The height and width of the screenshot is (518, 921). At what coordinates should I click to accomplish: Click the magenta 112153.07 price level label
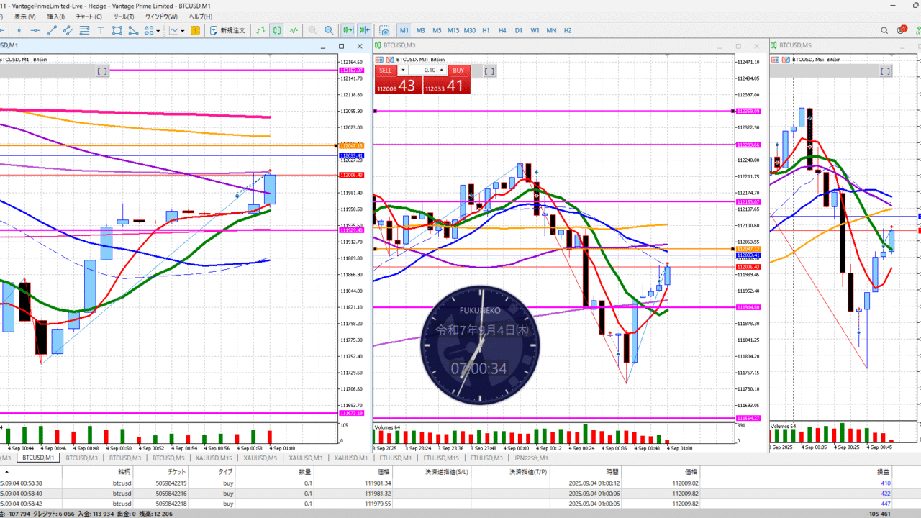click(748, 202)
